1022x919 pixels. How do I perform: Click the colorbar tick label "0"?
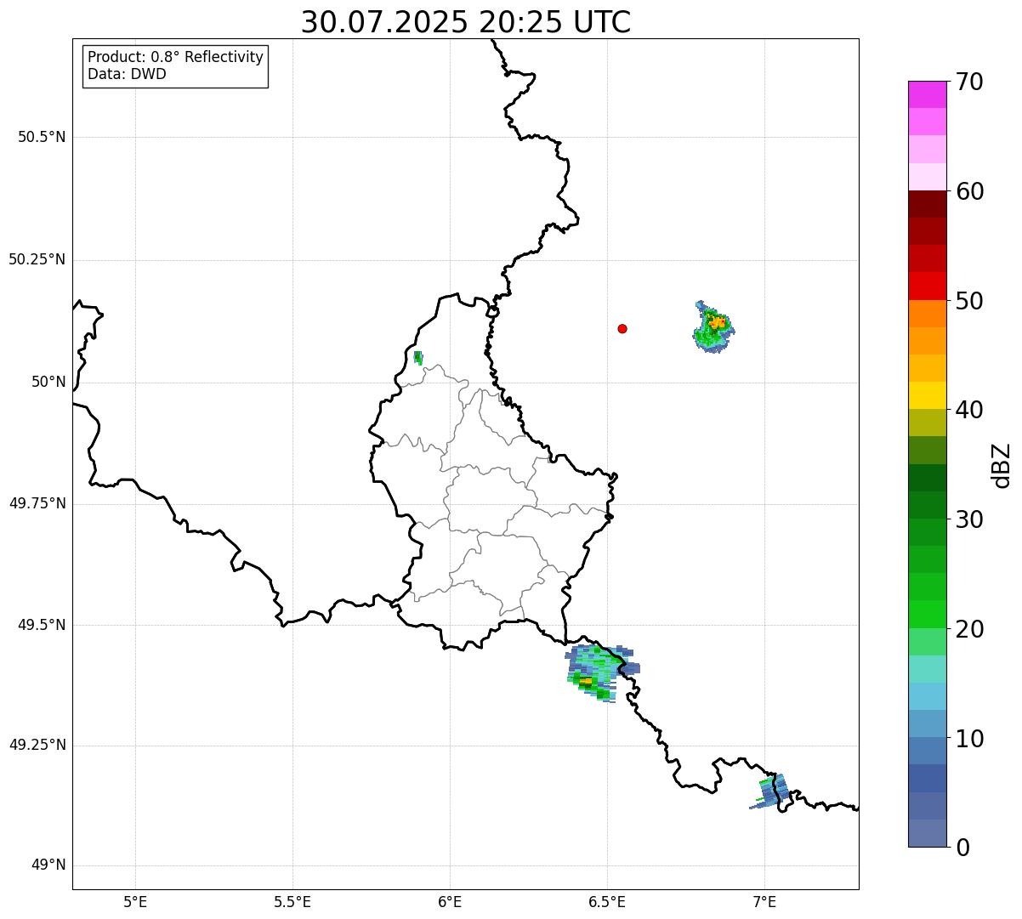coord(962,847)
